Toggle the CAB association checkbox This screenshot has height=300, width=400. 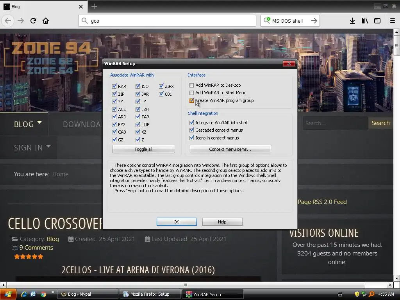tap(114, 132)
